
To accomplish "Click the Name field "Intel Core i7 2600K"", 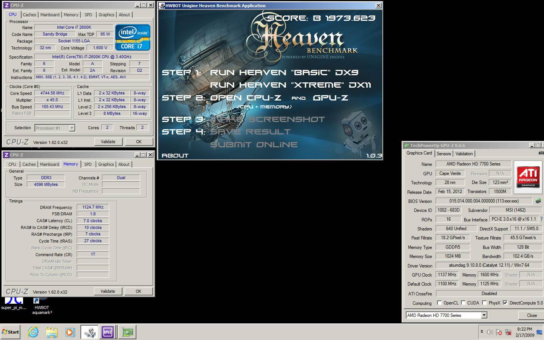I will pos(74,27).
